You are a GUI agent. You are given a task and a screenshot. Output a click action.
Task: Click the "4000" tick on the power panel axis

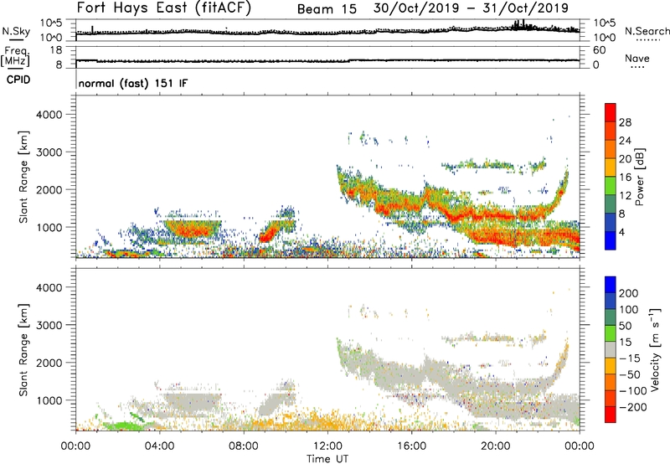(x=49, y=115)
